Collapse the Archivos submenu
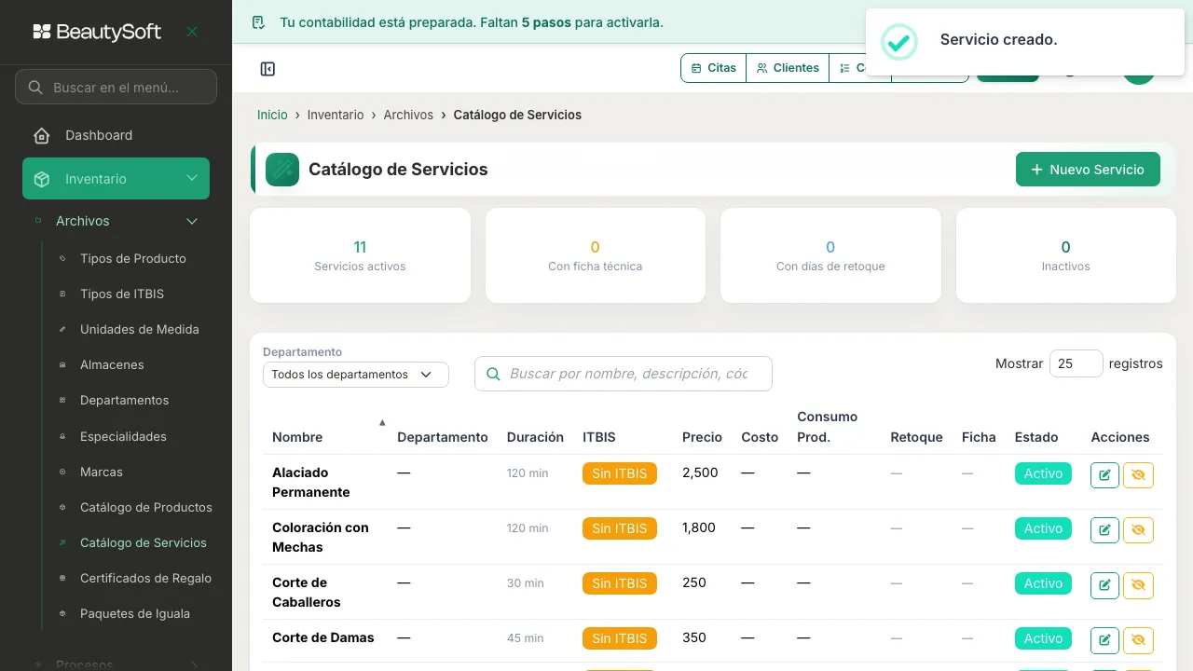 192,221
